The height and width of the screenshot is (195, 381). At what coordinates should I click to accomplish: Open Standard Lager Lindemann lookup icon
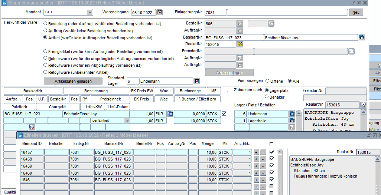tap(197, 81)
